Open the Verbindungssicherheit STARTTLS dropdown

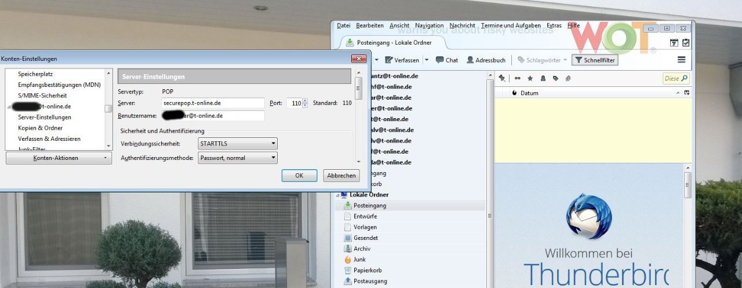(x=238, y=143)
